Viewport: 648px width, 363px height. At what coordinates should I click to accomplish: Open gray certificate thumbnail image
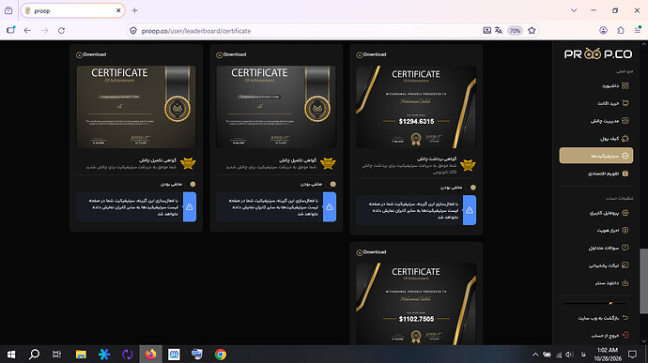click(x=276, y=107)
